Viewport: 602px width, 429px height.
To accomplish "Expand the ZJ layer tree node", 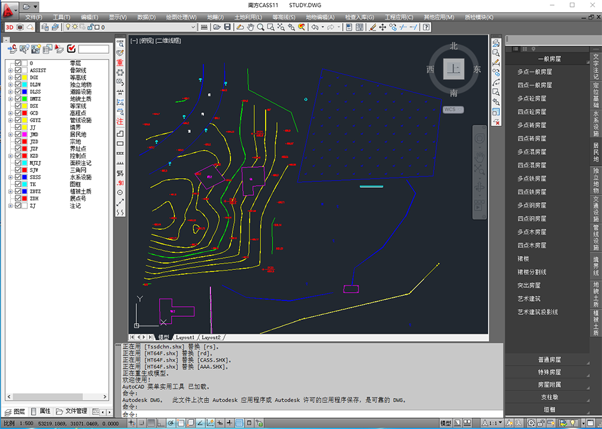I will (10, 206).
